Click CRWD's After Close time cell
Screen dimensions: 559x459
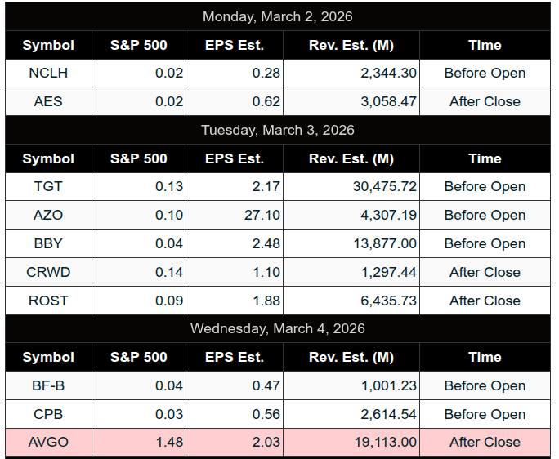[x=485, y=273]
